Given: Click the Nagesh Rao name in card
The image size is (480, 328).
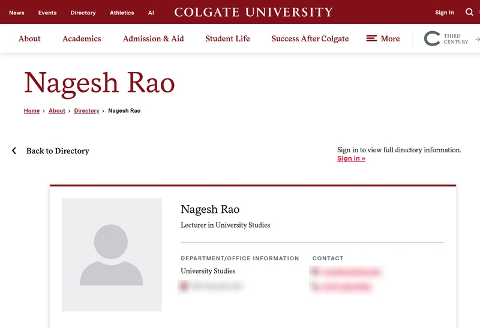Looking at the screenshot, I should [x=211, y=209].
